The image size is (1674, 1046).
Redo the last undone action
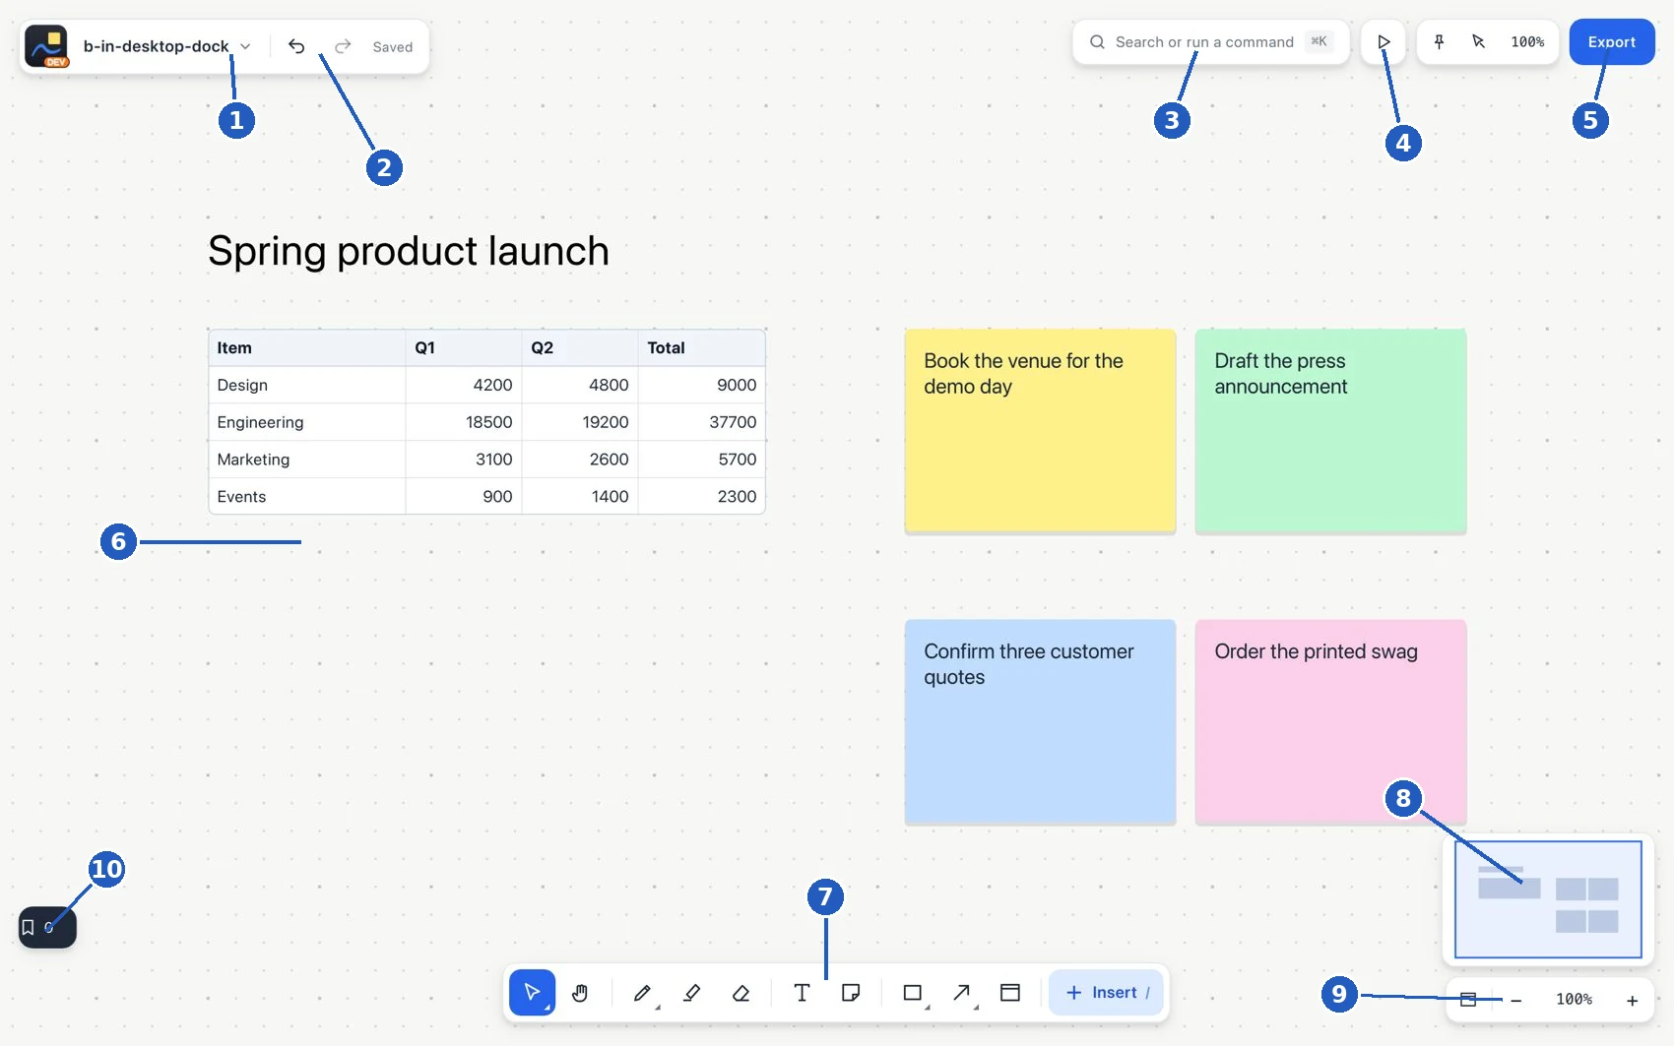click(343, 46)
